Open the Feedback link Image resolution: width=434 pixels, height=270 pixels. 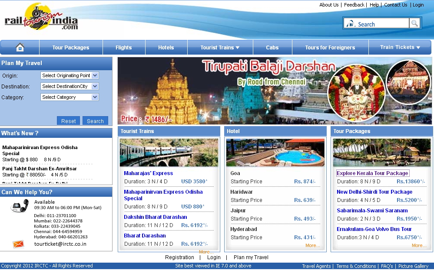pyautogui.click(x=354, y=5)
